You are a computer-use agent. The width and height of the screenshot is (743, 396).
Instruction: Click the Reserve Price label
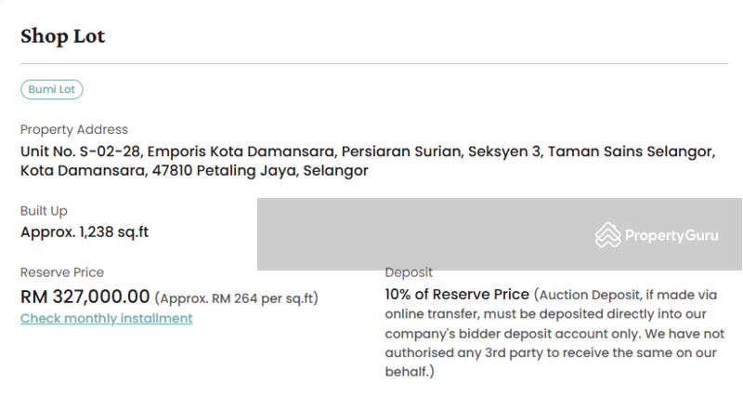pyautogui.click(x=62, y=272)
